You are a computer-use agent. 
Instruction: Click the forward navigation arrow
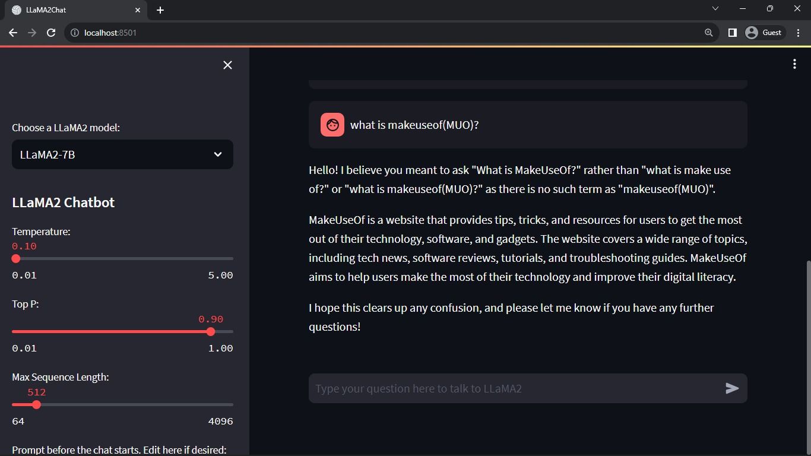tap(32, 33)
